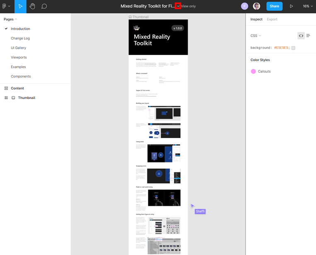
Task: Open the CSS format dropdown
Action: (x=256, y=36)
